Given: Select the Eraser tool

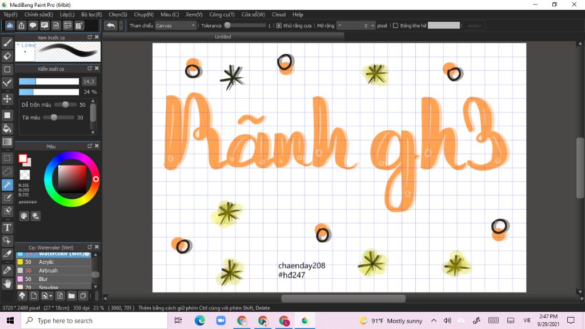Looking at the screenshot, I should click(7, 56).
